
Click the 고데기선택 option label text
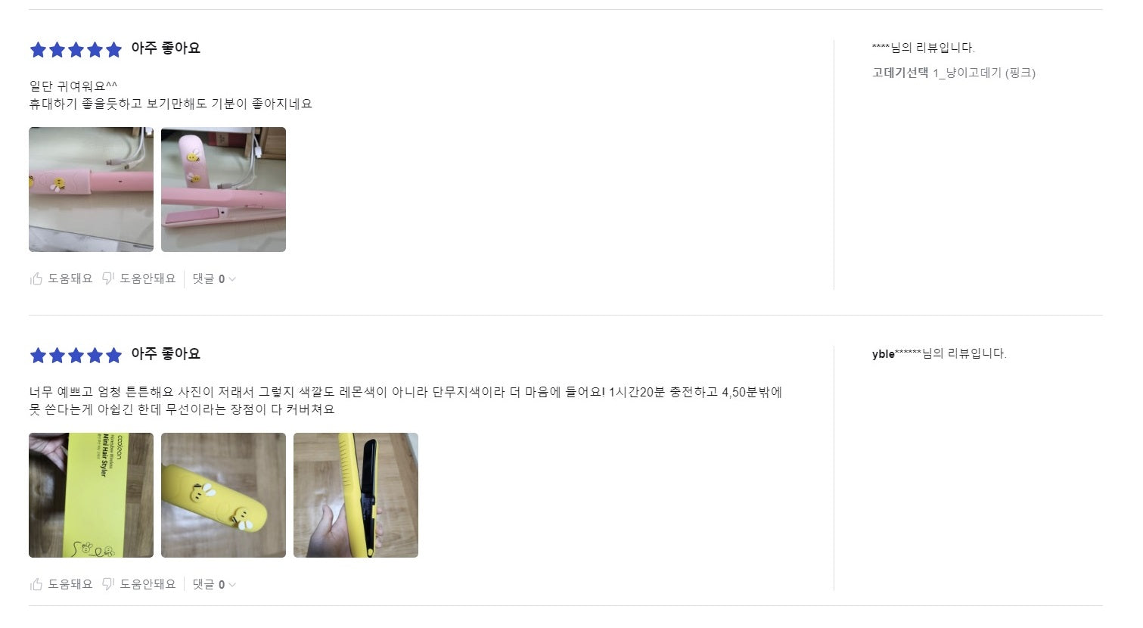pos(900,73)
